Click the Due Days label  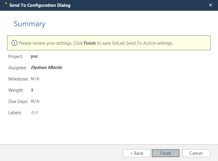click(18, 101)
